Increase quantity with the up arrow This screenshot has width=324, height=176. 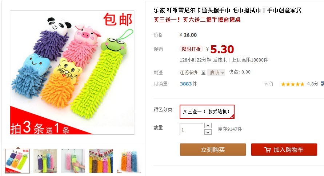[208, 126]
